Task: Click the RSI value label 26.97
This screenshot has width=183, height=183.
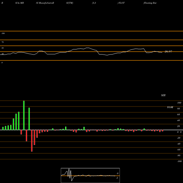Action: point(168,52)
